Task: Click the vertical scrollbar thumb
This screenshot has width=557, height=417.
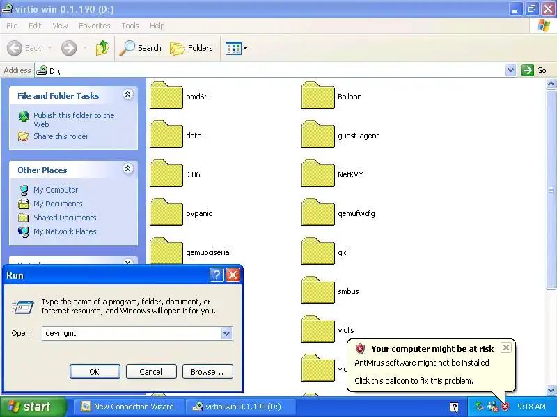Action: (x=551, y=190)
